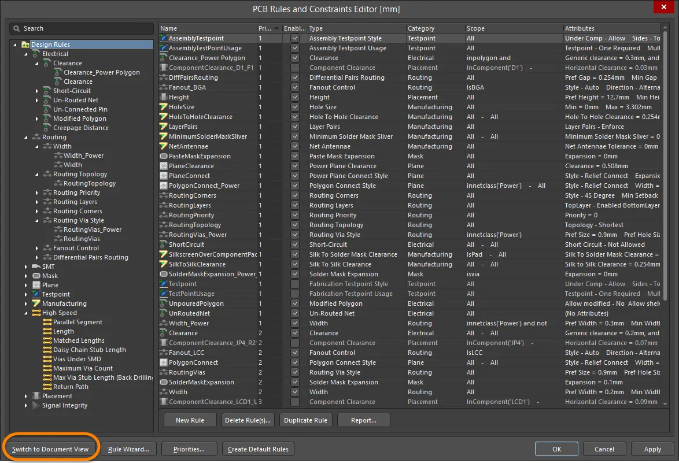This screenshot has width=679, height=463.
Task: Sort by Scope column header
Action: tap(514, 28)
